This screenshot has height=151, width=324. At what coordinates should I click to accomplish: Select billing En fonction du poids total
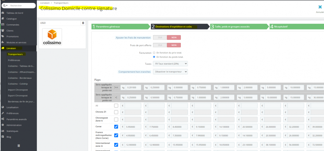click(154, 57)
